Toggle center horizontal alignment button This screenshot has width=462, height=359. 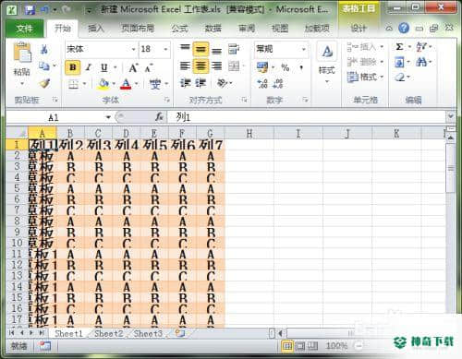coord(201,66)
